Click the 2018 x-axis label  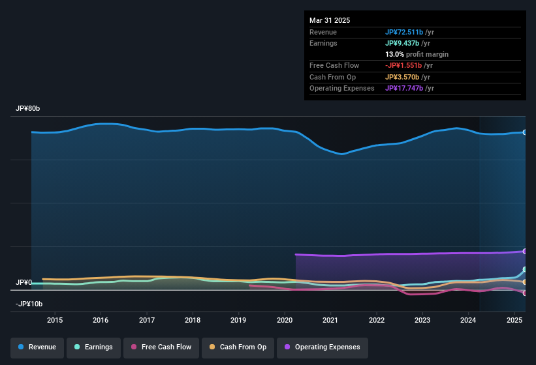(x=193, y=320)
